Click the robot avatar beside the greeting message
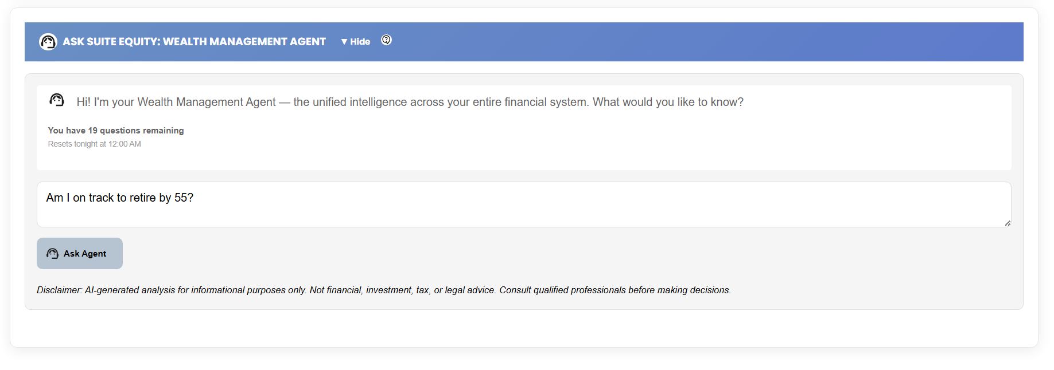The image size is (1054, 370). (57, 101)
